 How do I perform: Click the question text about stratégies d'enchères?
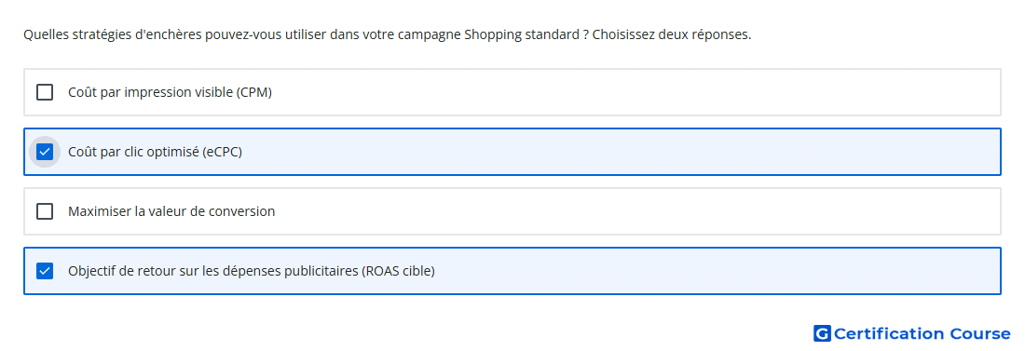tap(387, 34)
